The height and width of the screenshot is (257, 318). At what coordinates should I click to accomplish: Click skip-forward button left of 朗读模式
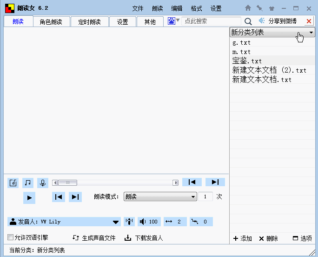coord(75,197)
